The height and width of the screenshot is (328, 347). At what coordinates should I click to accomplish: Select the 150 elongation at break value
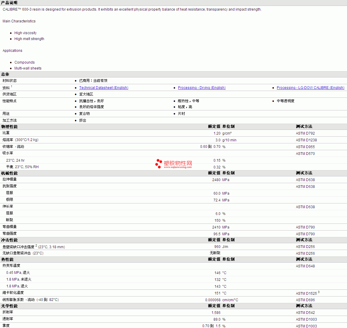[x=217, y=221]
